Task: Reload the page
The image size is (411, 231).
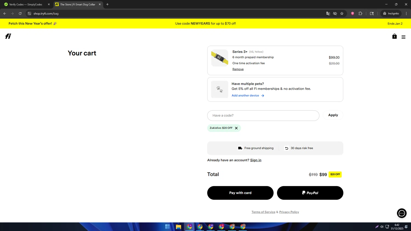Action: pos(20,13)
